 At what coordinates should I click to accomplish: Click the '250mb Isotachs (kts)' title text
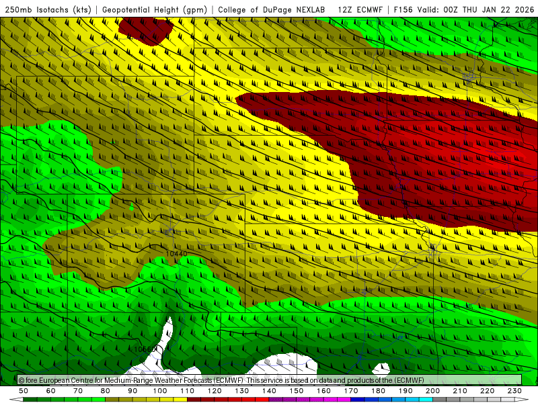coord(48,9)
